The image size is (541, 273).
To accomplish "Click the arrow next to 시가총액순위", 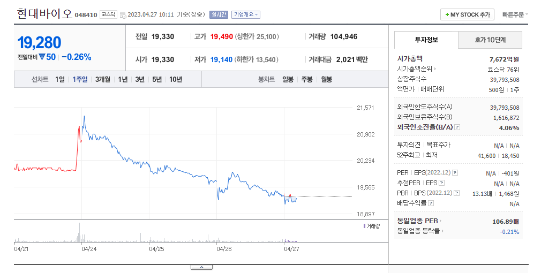I will [x=435, y=69].
